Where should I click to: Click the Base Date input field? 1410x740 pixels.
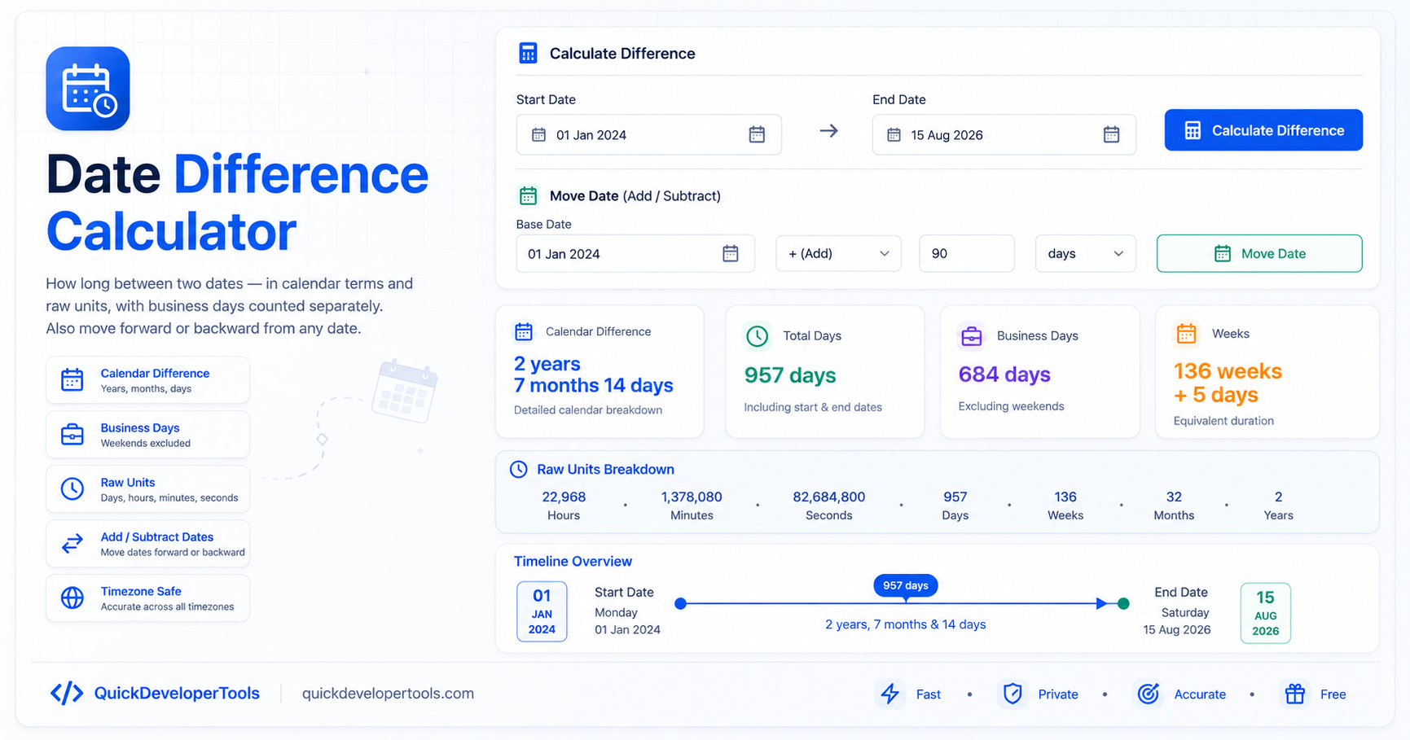[x=635, y=253]
